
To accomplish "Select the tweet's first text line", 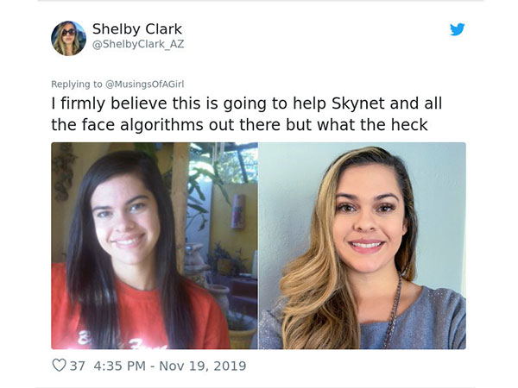I will (x=247, y=103).
